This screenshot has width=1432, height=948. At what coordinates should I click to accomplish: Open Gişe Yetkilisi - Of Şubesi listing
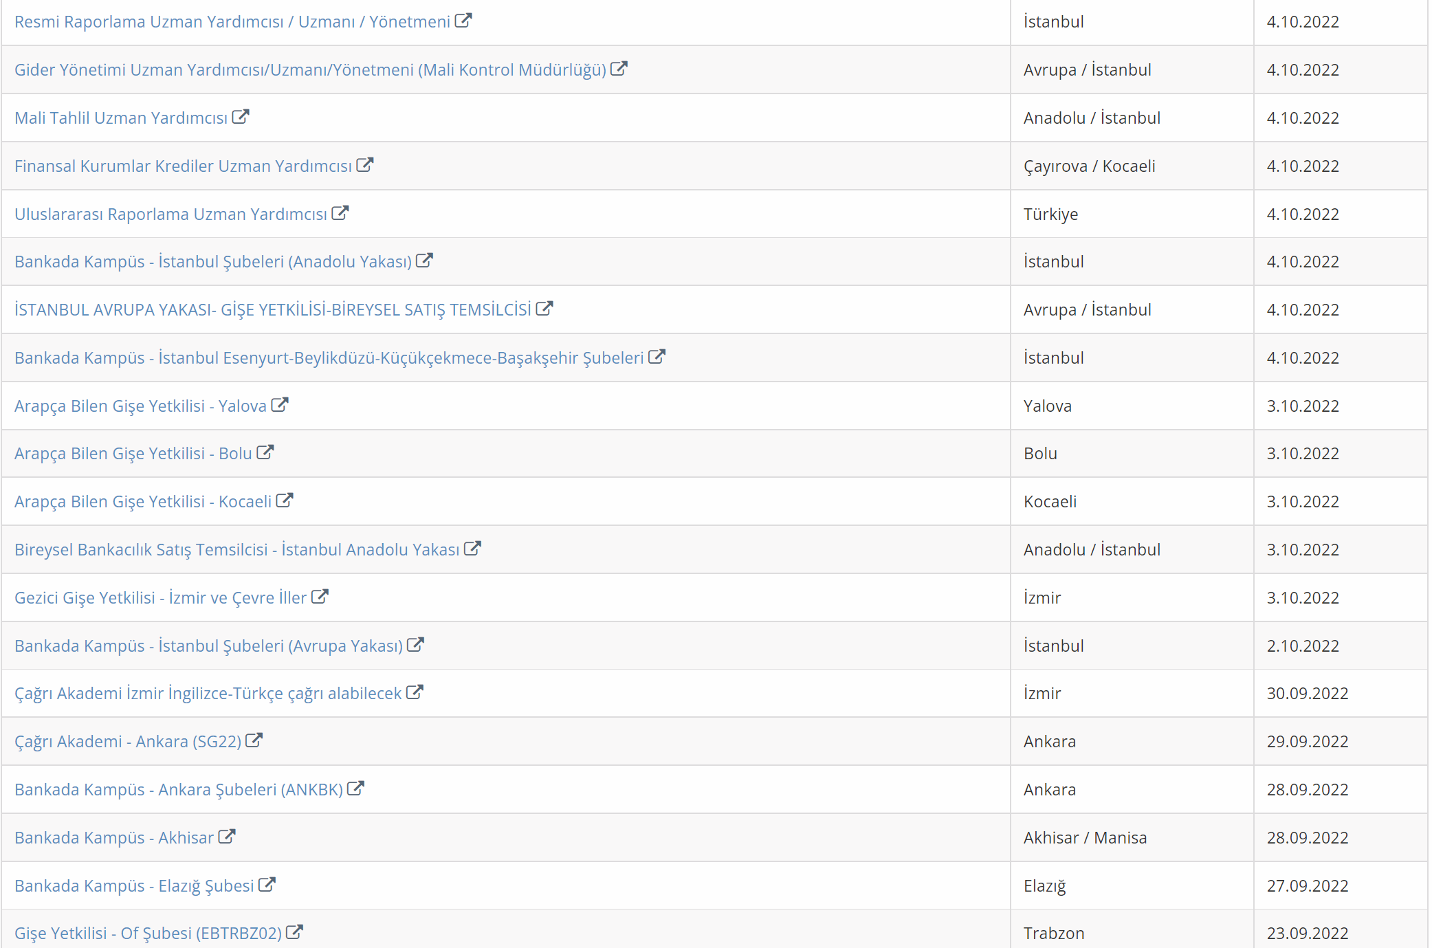click(x=148, y=934)
